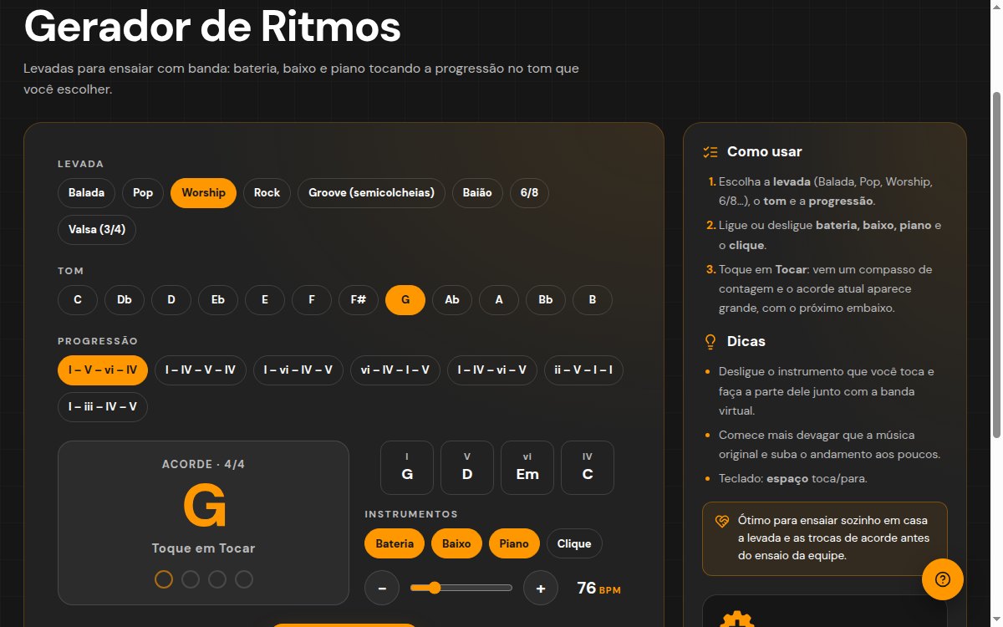Image resolution: width=1003 pixels, height=627 pixels.
Task: Select progression I – iii – IV – V
Action: point(103,406)
